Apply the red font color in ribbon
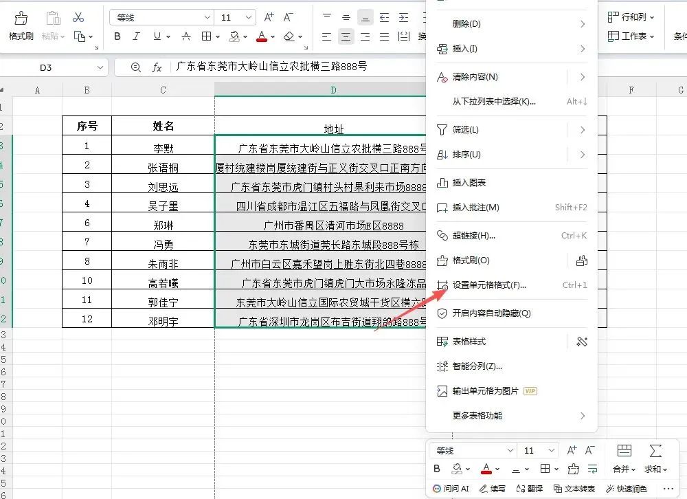 tap(262, 36)
